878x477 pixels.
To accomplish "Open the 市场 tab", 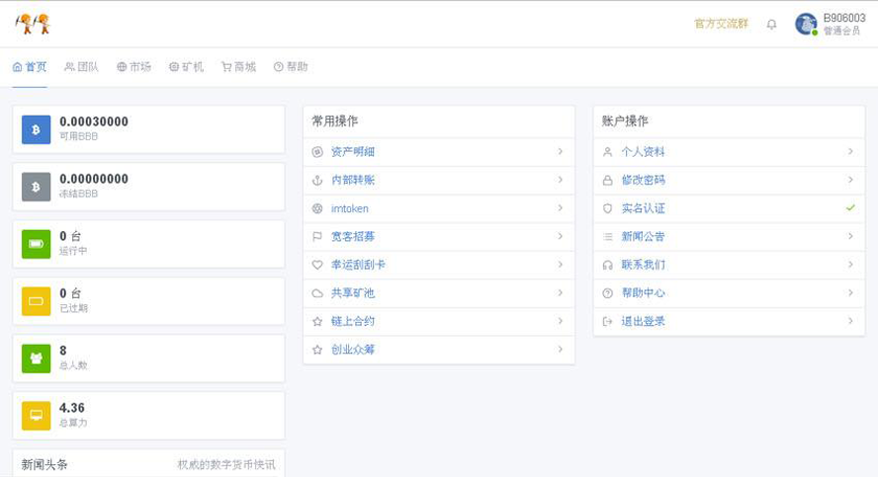I will point(133,66).
